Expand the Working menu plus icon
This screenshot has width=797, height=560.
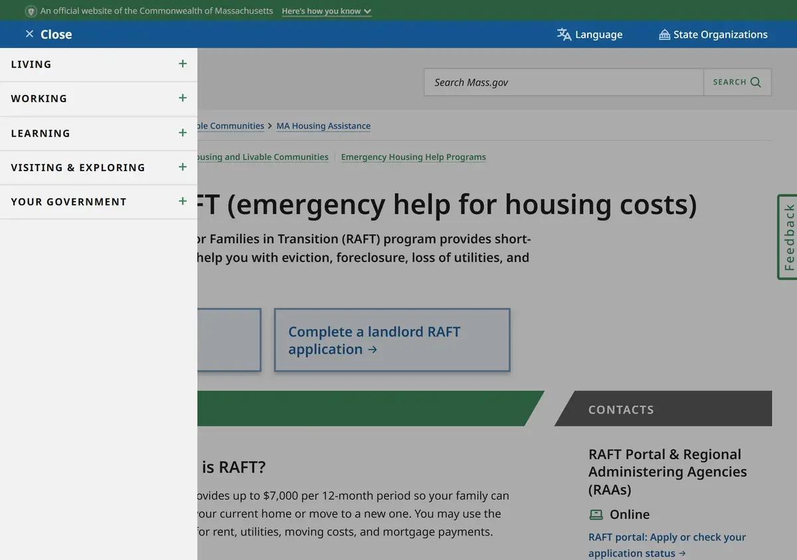[183, 98]
